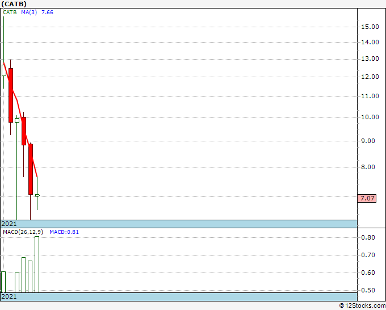The image size is (386, 310).
Task: Click the 0.80 MACD axis label
Action: pos(368,237)
